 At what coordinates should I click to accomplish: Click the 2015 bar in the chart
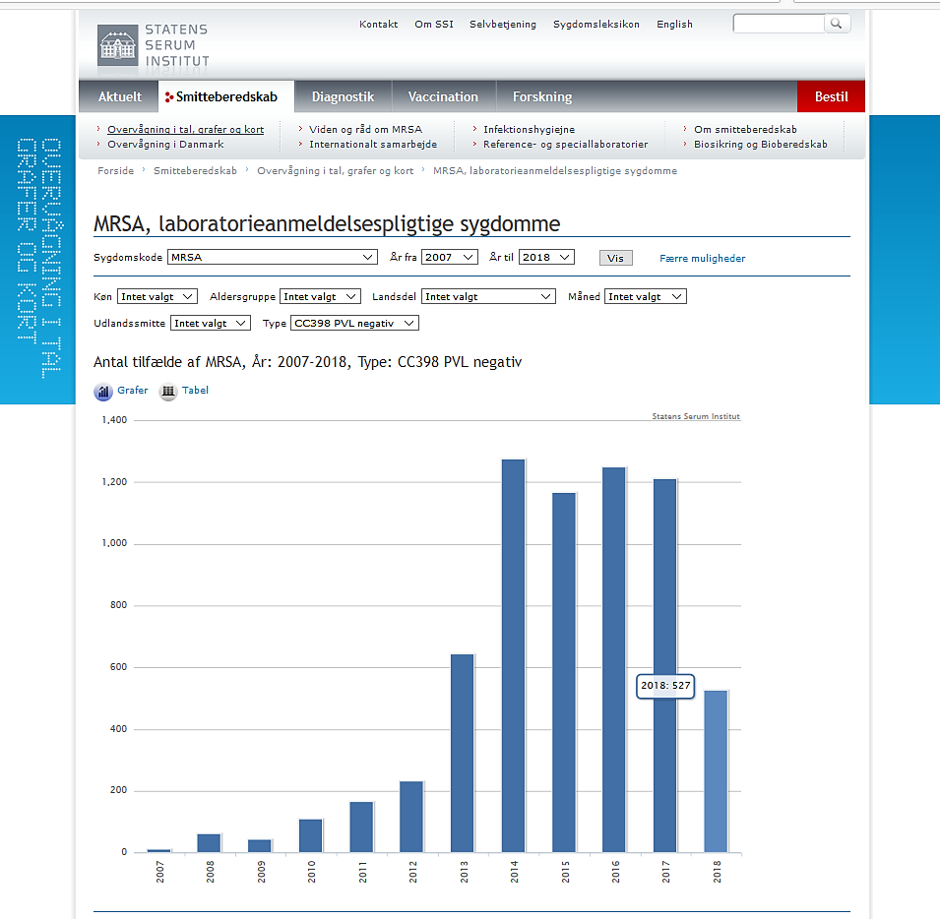coord(564,672)
